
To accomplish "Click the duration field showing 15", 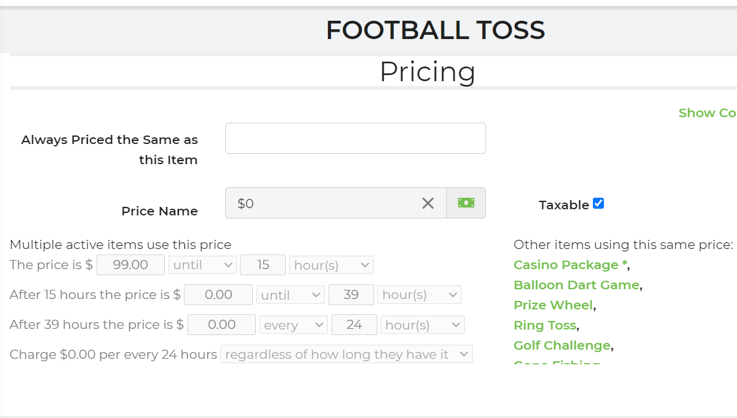I will [263, 265].
